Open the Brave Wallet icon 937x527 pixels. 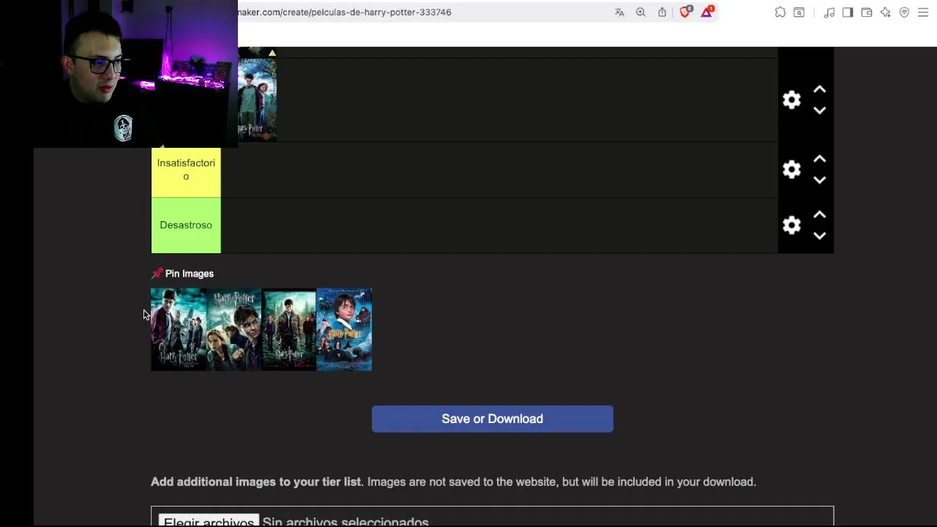[867, 12]
